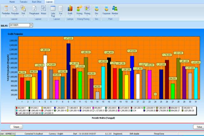
Task: Expand the dropdown arrow under Grafik
Action: click(70, 16)
